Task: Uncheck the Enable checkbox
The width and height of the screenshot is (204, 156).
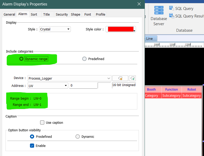Action: (x=32, y=146)
